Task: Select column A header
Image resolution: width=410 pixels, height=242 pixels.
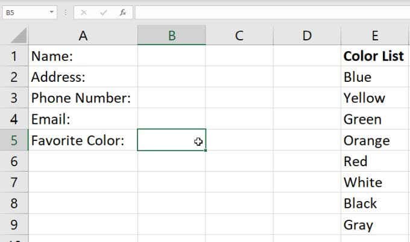Action: click(x=83, y=36)
